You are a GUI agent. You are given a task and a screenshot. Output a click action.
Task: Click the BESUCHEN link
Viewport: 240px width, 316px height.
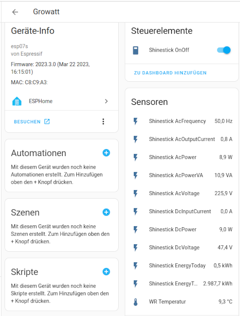tap(27, 122)
